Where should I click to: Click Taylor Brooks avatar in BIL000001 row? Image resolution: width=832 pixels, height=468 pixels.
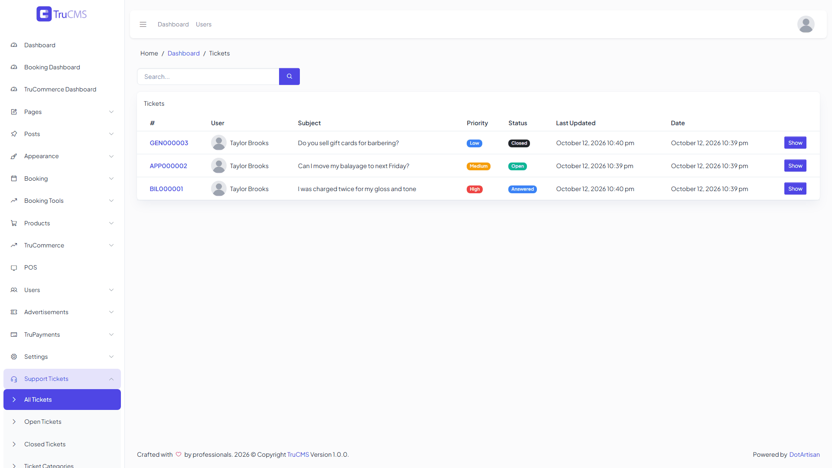point(219,188)
